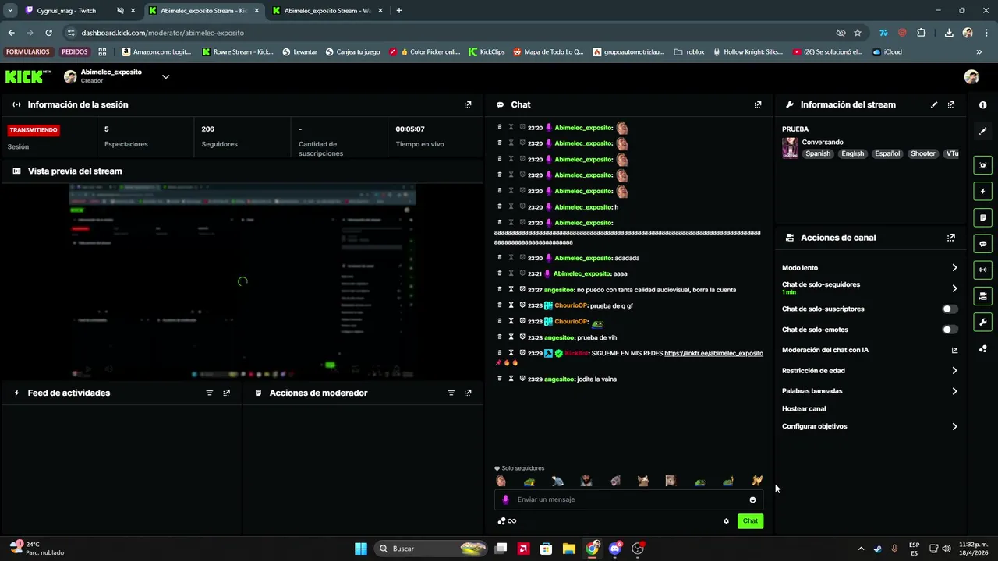Pop out the Feed de actividades panel
998x561 pixels.
coord(227,393)
